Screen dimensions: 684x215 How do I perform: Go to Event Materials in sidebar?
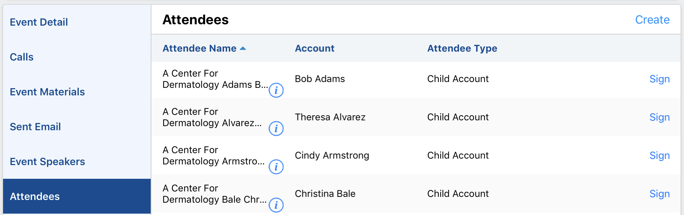[47, 92]
